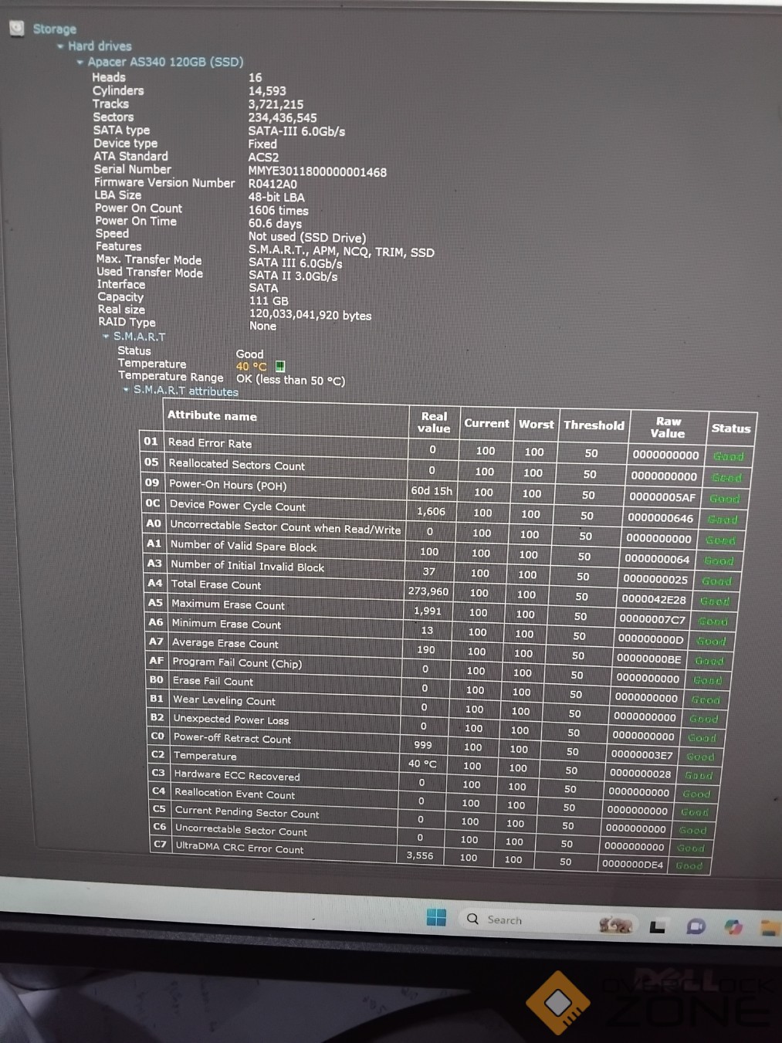Open the Teams chat taskbar icon

click(x=696, y=926)
